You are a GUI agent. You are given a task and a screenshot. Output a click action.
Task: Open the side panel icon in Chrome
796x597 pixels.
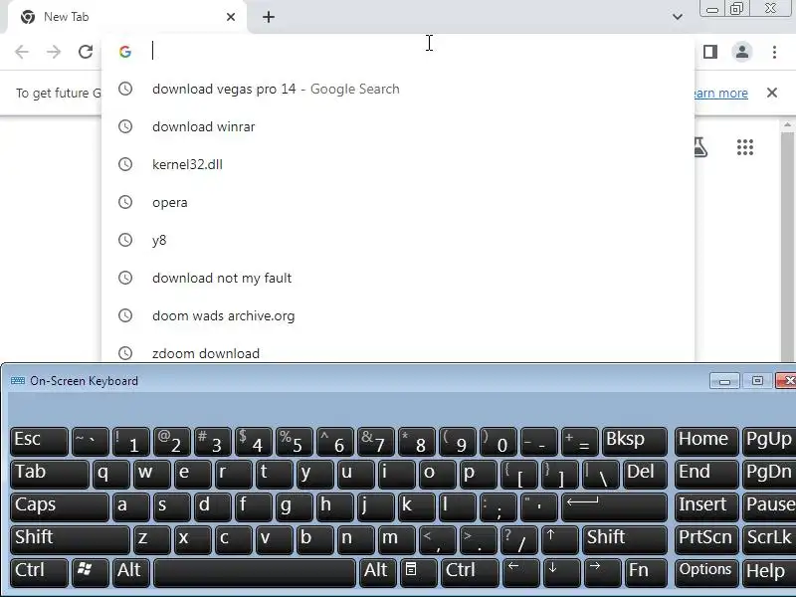[710, 52]
